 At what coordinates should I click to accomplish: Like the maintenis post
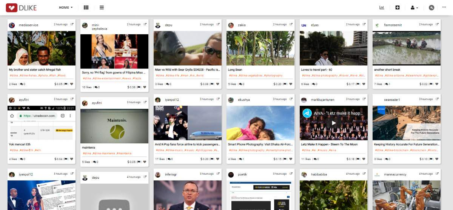[145, 162]
